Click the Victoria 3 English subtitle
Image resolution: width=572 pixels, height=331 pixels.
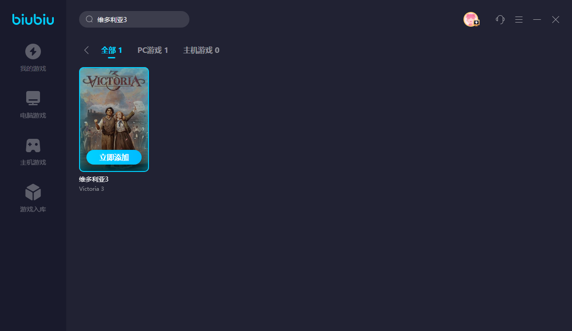92,189
